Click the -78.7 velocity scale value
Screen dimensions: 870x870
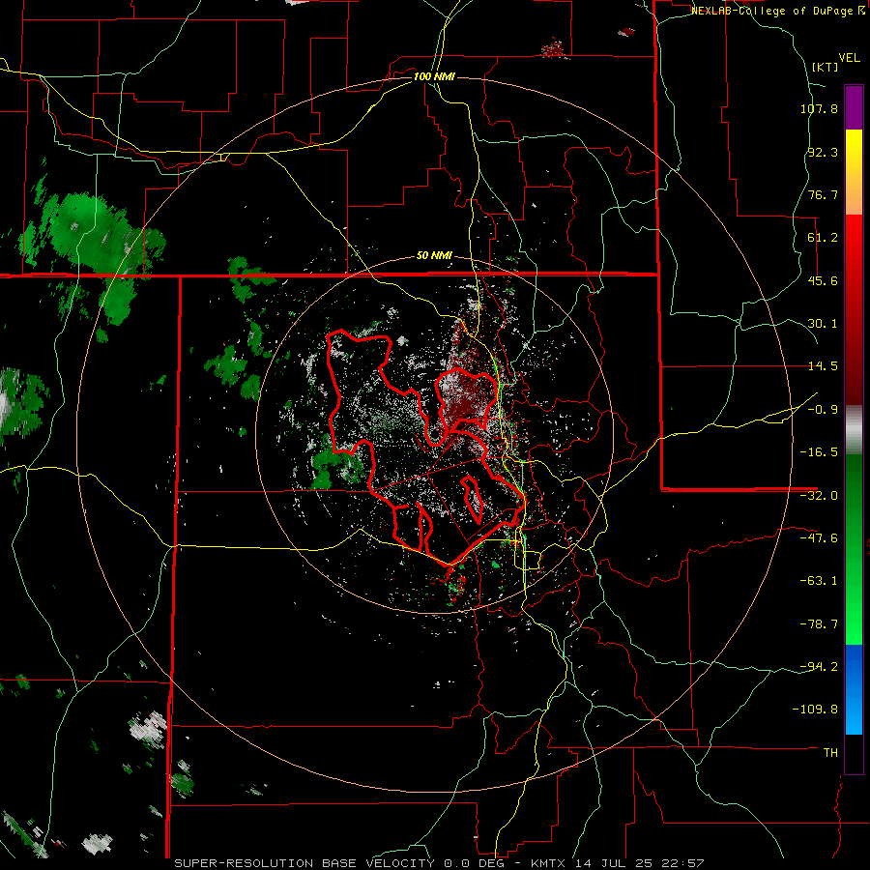point(819,624)
